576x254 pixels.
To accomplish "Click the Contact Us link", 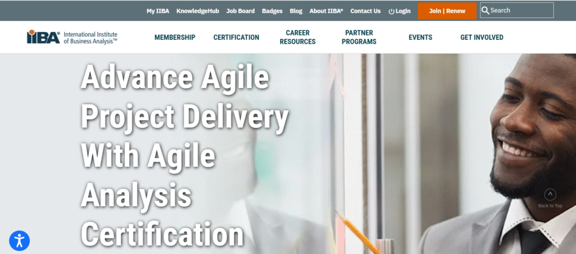I will click(366, 11).
